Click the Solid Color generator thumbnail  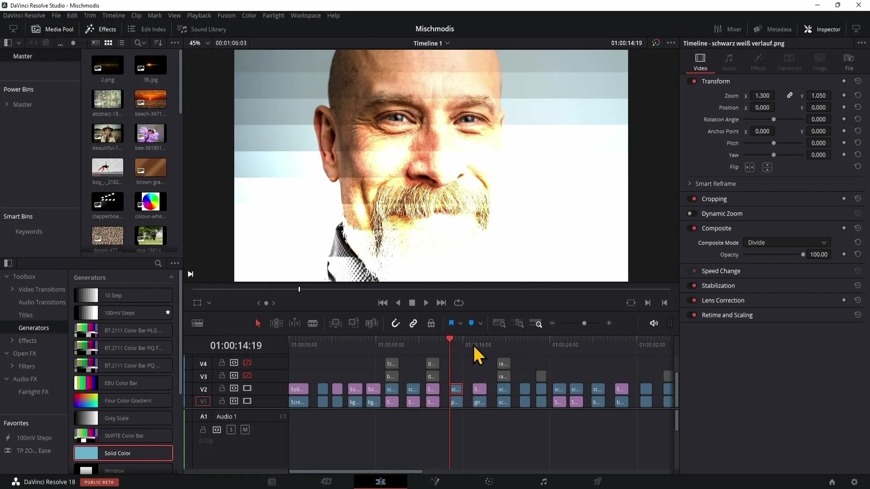click(86, 453)
